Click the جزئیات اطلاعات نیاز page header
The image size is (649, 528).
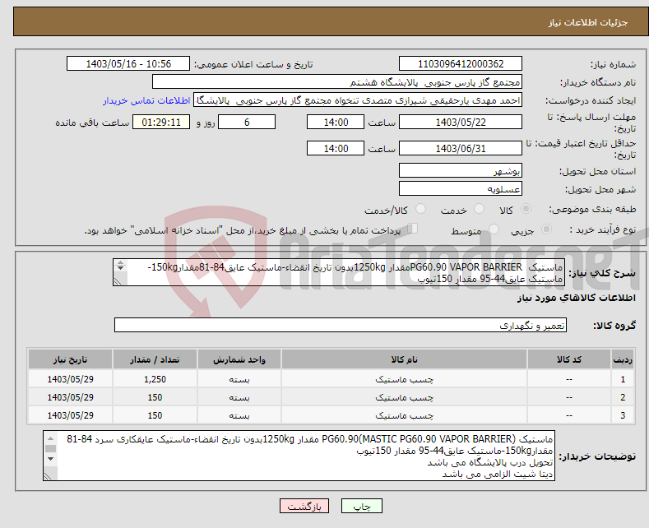point(588,22)
